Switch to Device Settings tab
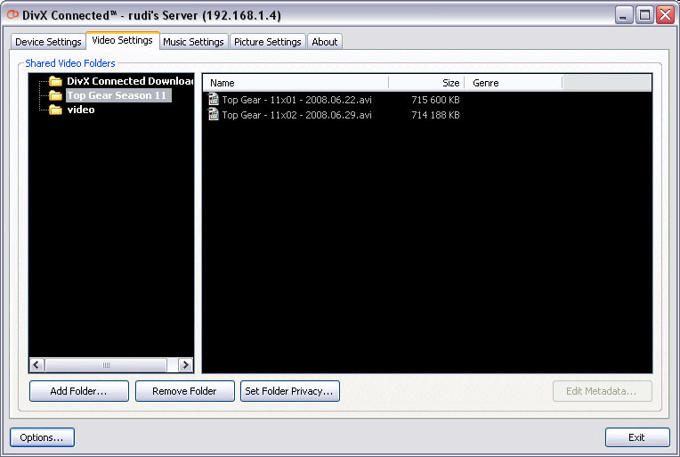This screenshot has width=680, height=457. 48,42
